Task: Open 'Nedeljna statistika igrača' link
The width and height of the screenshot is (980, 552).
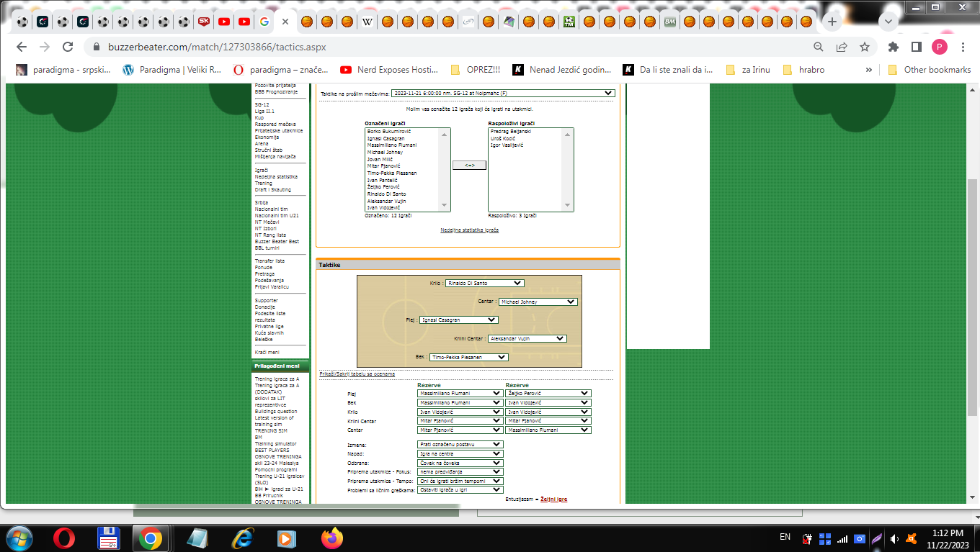Action: (469, 230)
